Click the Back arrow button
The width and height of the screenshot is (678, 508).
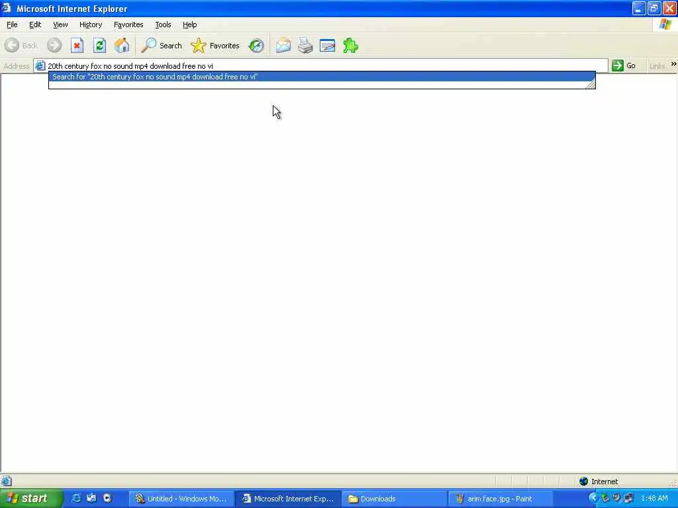21,46
